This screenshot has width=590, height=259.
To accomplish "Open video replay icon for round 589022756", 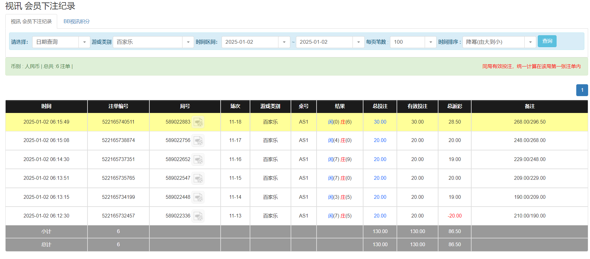I will tap(198, 141).
